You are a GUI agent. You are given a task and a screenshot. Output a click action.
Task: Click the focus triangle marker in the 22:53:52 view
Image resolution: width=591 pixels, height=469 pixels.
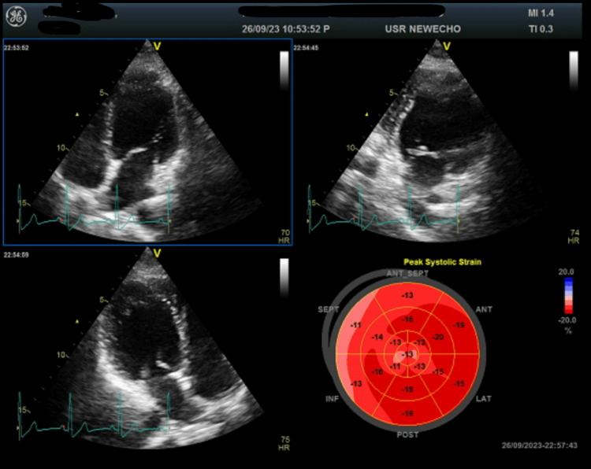[77, 114]
